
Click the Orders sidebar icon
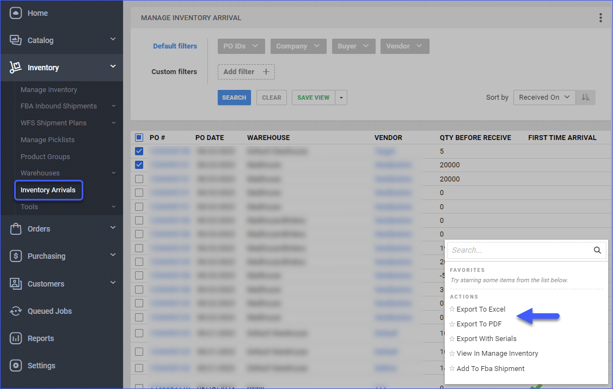point(16,228)
